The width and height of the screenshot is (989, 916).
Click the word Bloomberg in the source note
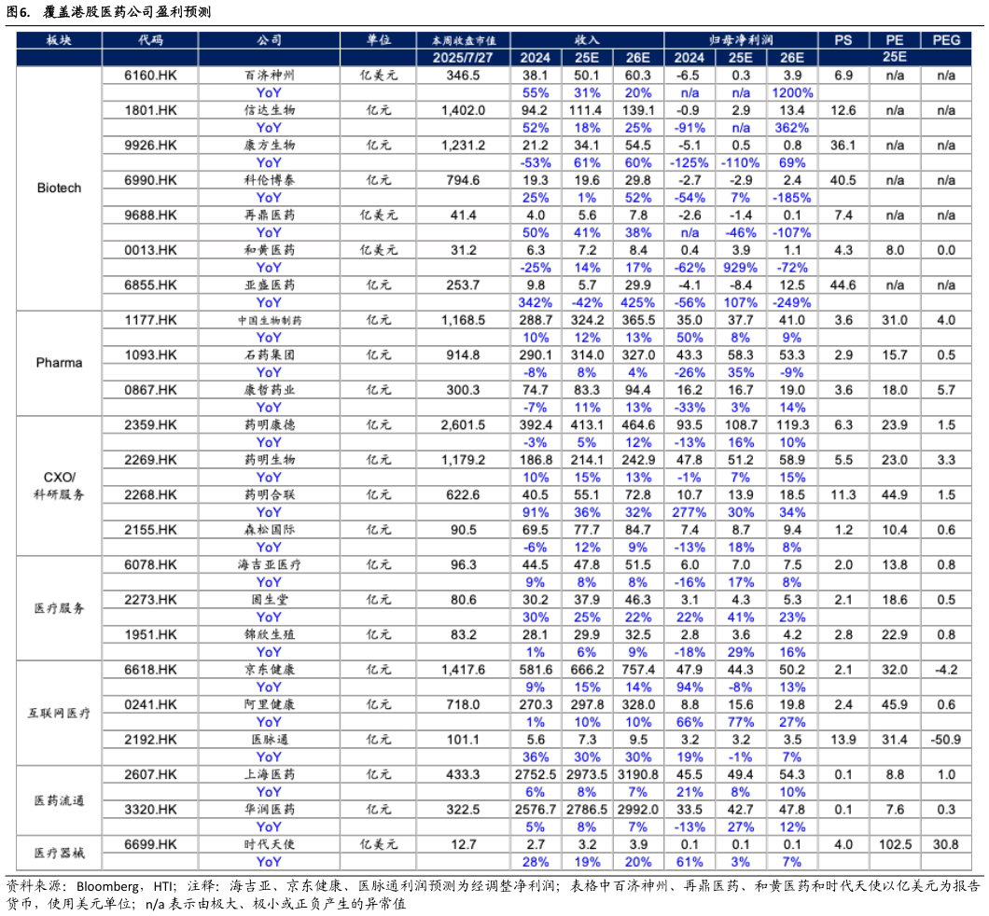pyautogui.click(x=108, y=886)
